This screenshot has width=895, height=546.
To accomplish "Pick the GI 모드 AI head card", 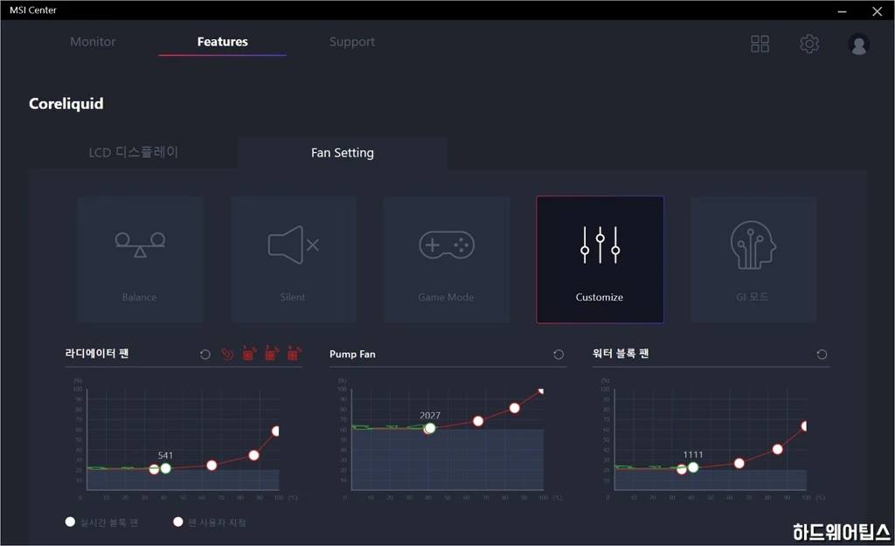I will point(753,259).
